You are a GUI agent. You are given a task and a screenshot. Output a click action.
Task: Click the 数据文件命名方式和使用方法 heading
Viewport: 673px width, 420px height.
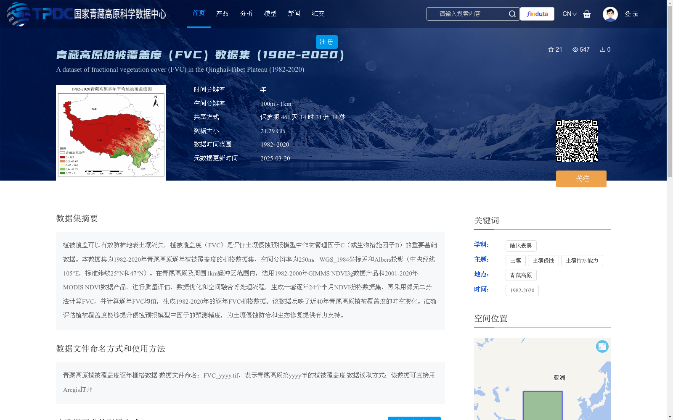[x=111, y=349]
